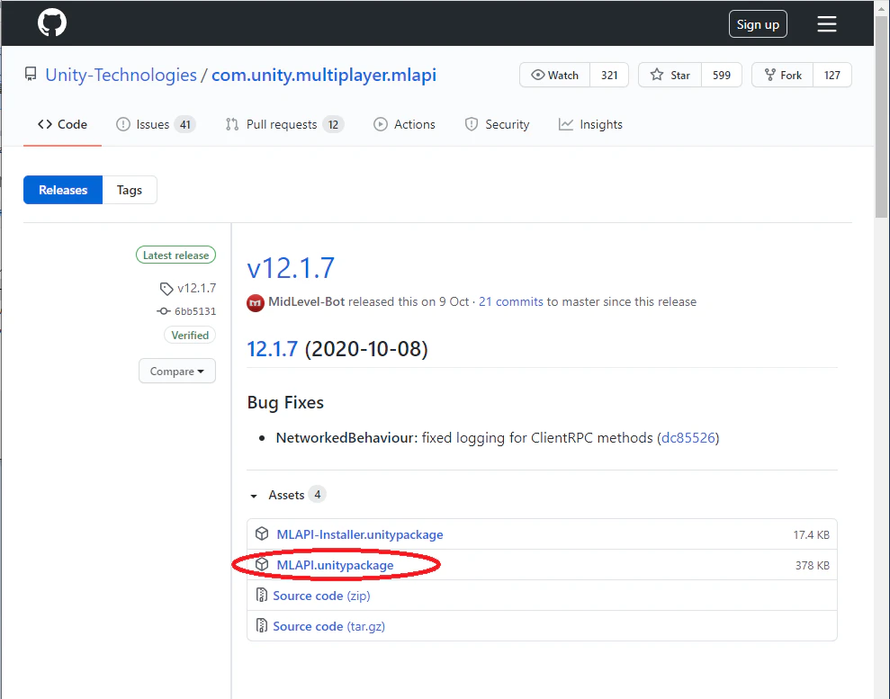View the 321 watchers count
This screenshot has width=890, height=699.
click(609, 75)
